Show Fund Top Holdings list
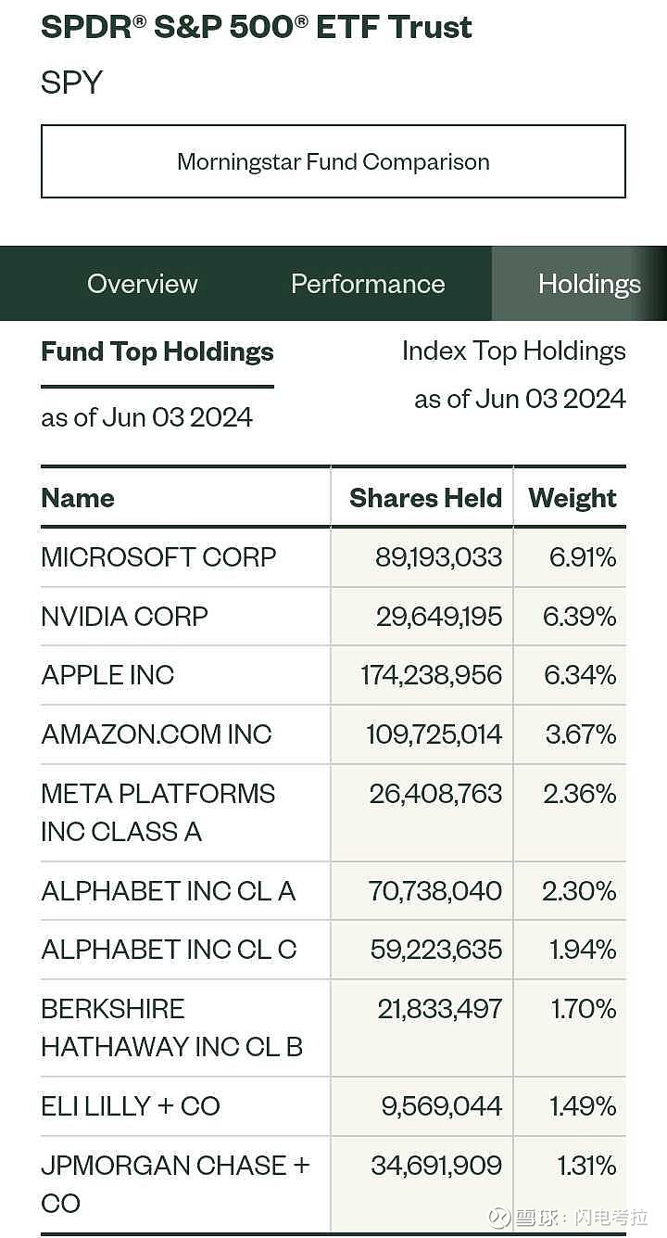667x1238 pixels. pyautogui.click(x=157, y=352)
